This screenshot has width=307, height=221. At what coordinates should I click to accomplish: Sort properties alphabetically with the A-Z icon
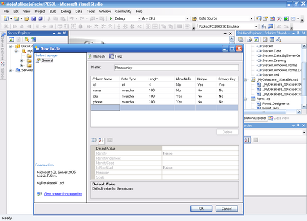101,140
